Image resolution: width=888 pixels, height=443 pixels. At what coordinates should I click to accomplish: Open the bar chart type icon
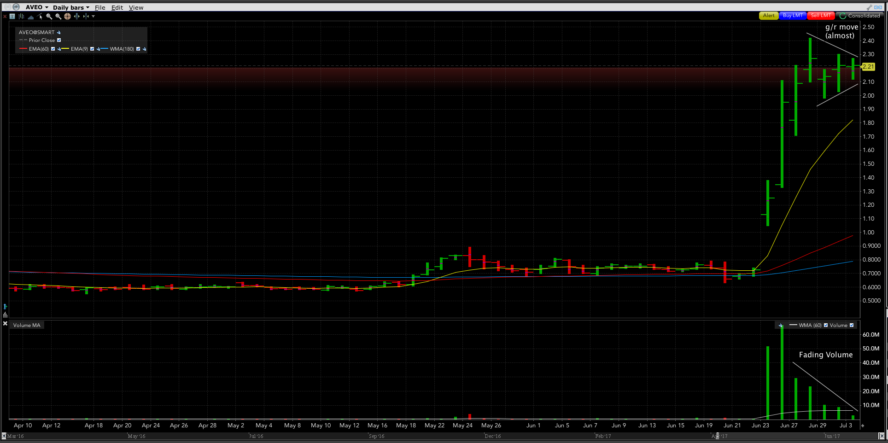(21, 16)
